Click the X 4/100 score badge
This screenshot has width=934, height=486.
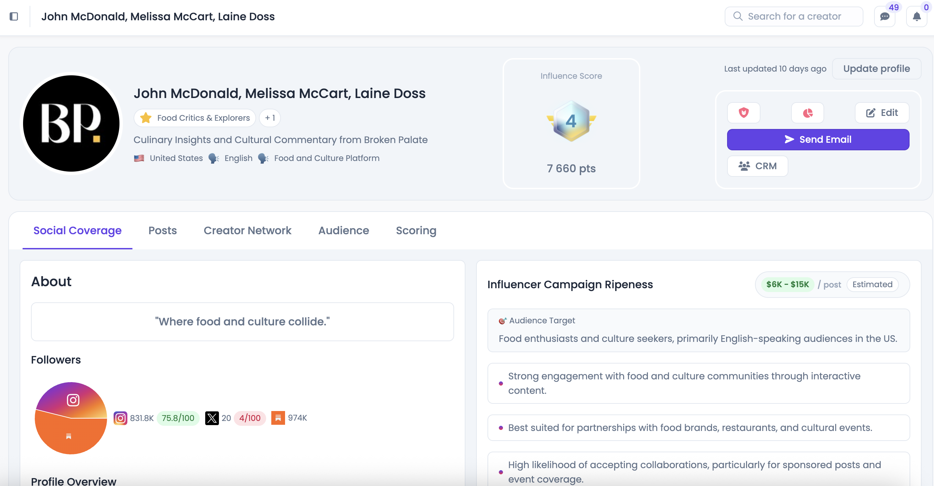click(x=250, y=418)
